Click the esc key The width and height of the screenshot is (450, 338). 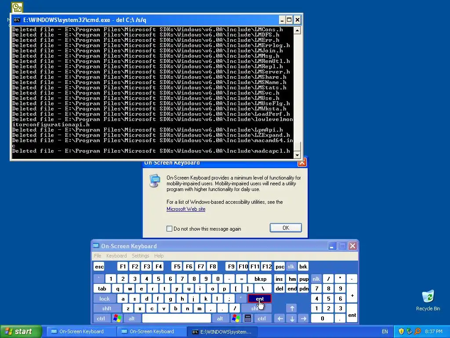99,266
